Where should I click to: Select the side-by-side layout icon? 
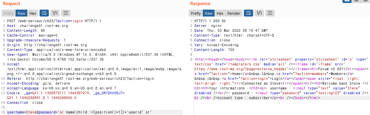click(347, 1)
